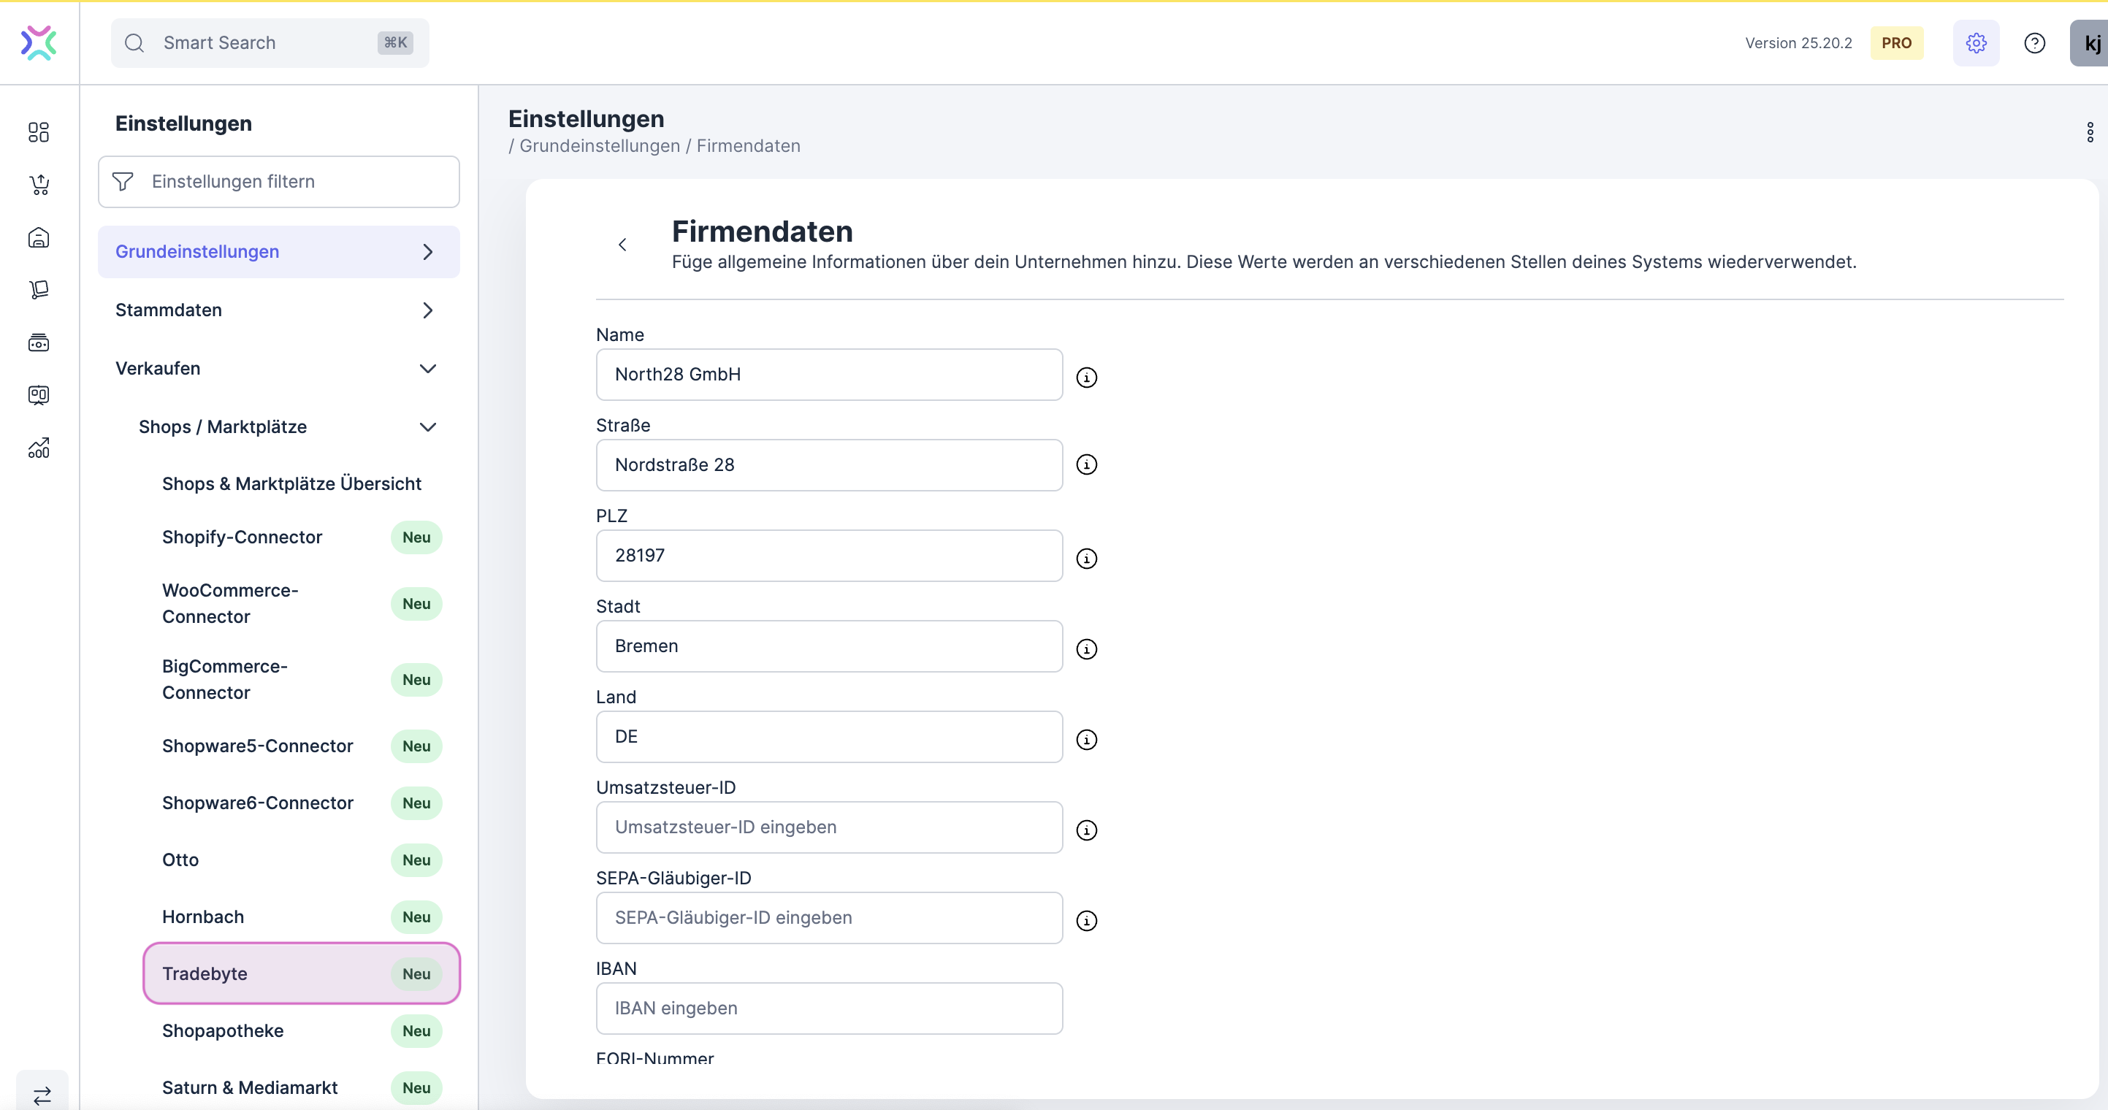Click the info icon next to Name
The height and width of the screenshot is (1110, 2108).
coord(1086,377)
